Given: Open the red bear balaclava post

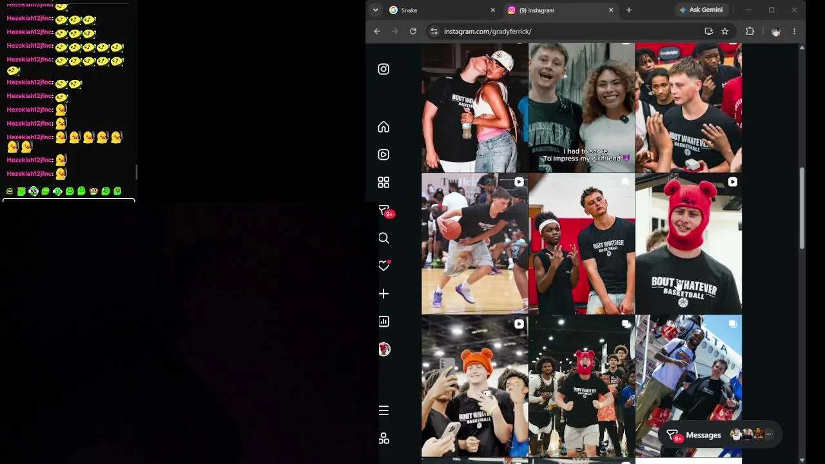Looking at the screenshot, I should (x=688, y=244).
